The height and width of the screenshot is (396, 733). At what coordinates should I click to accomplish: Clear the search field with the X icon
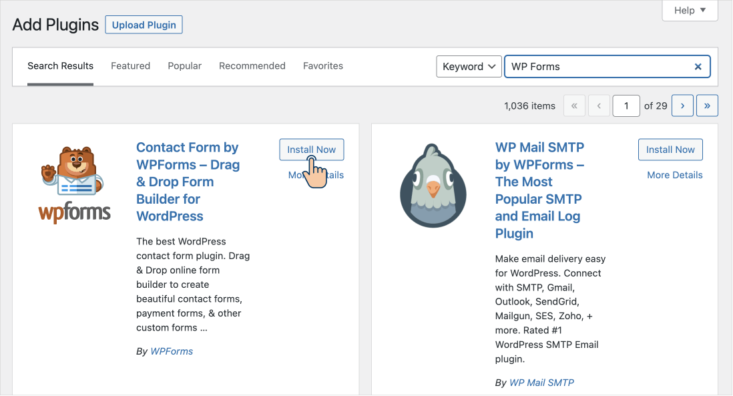[698, 66]
